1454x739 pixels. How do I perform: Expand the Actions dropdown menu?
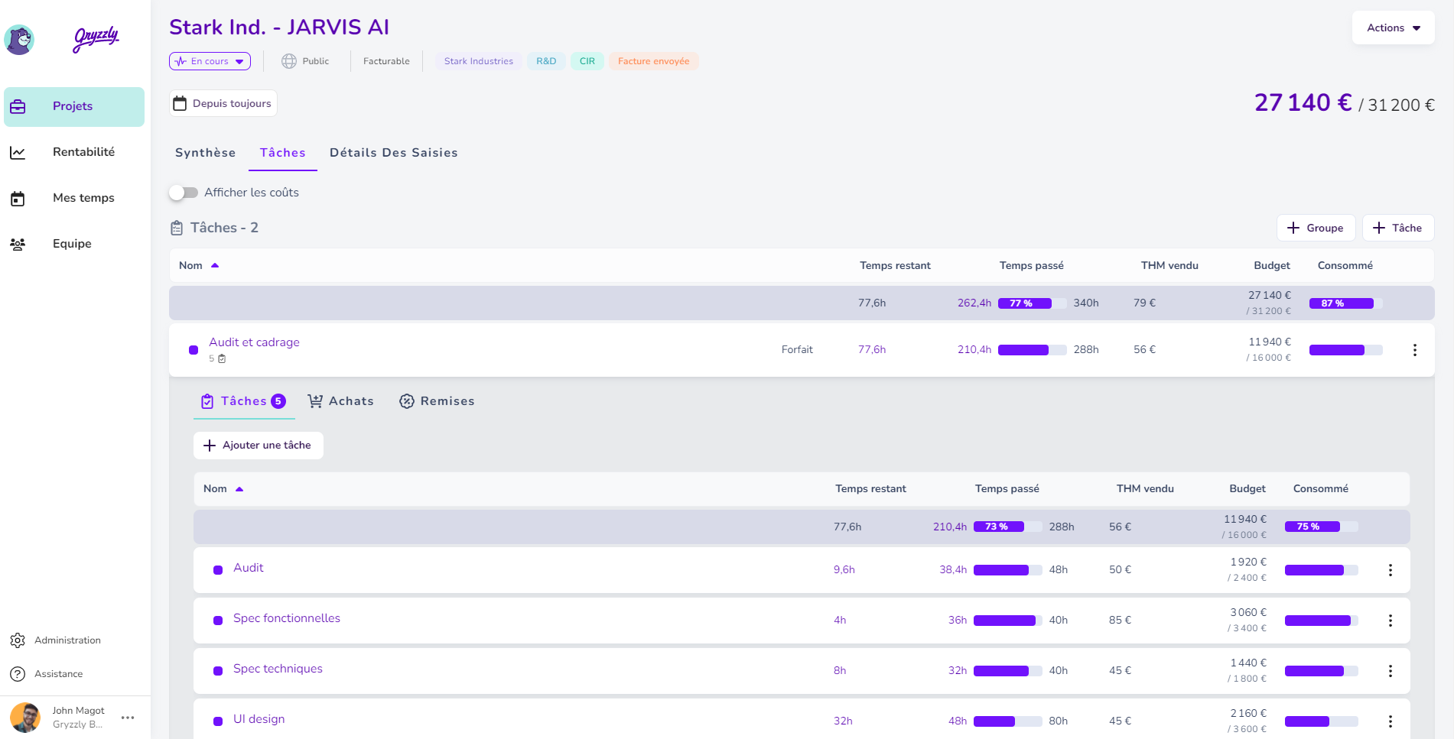coord(1392,28)
